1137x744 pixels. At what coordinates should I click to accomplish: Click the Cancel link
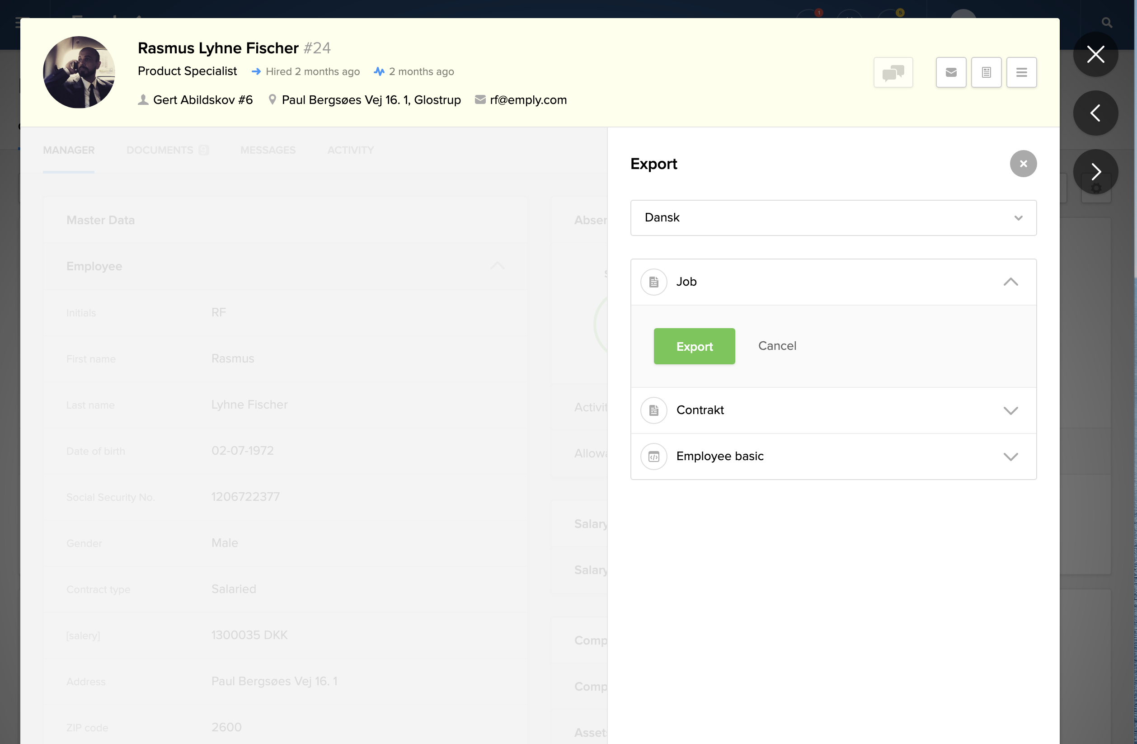(777, 345)
